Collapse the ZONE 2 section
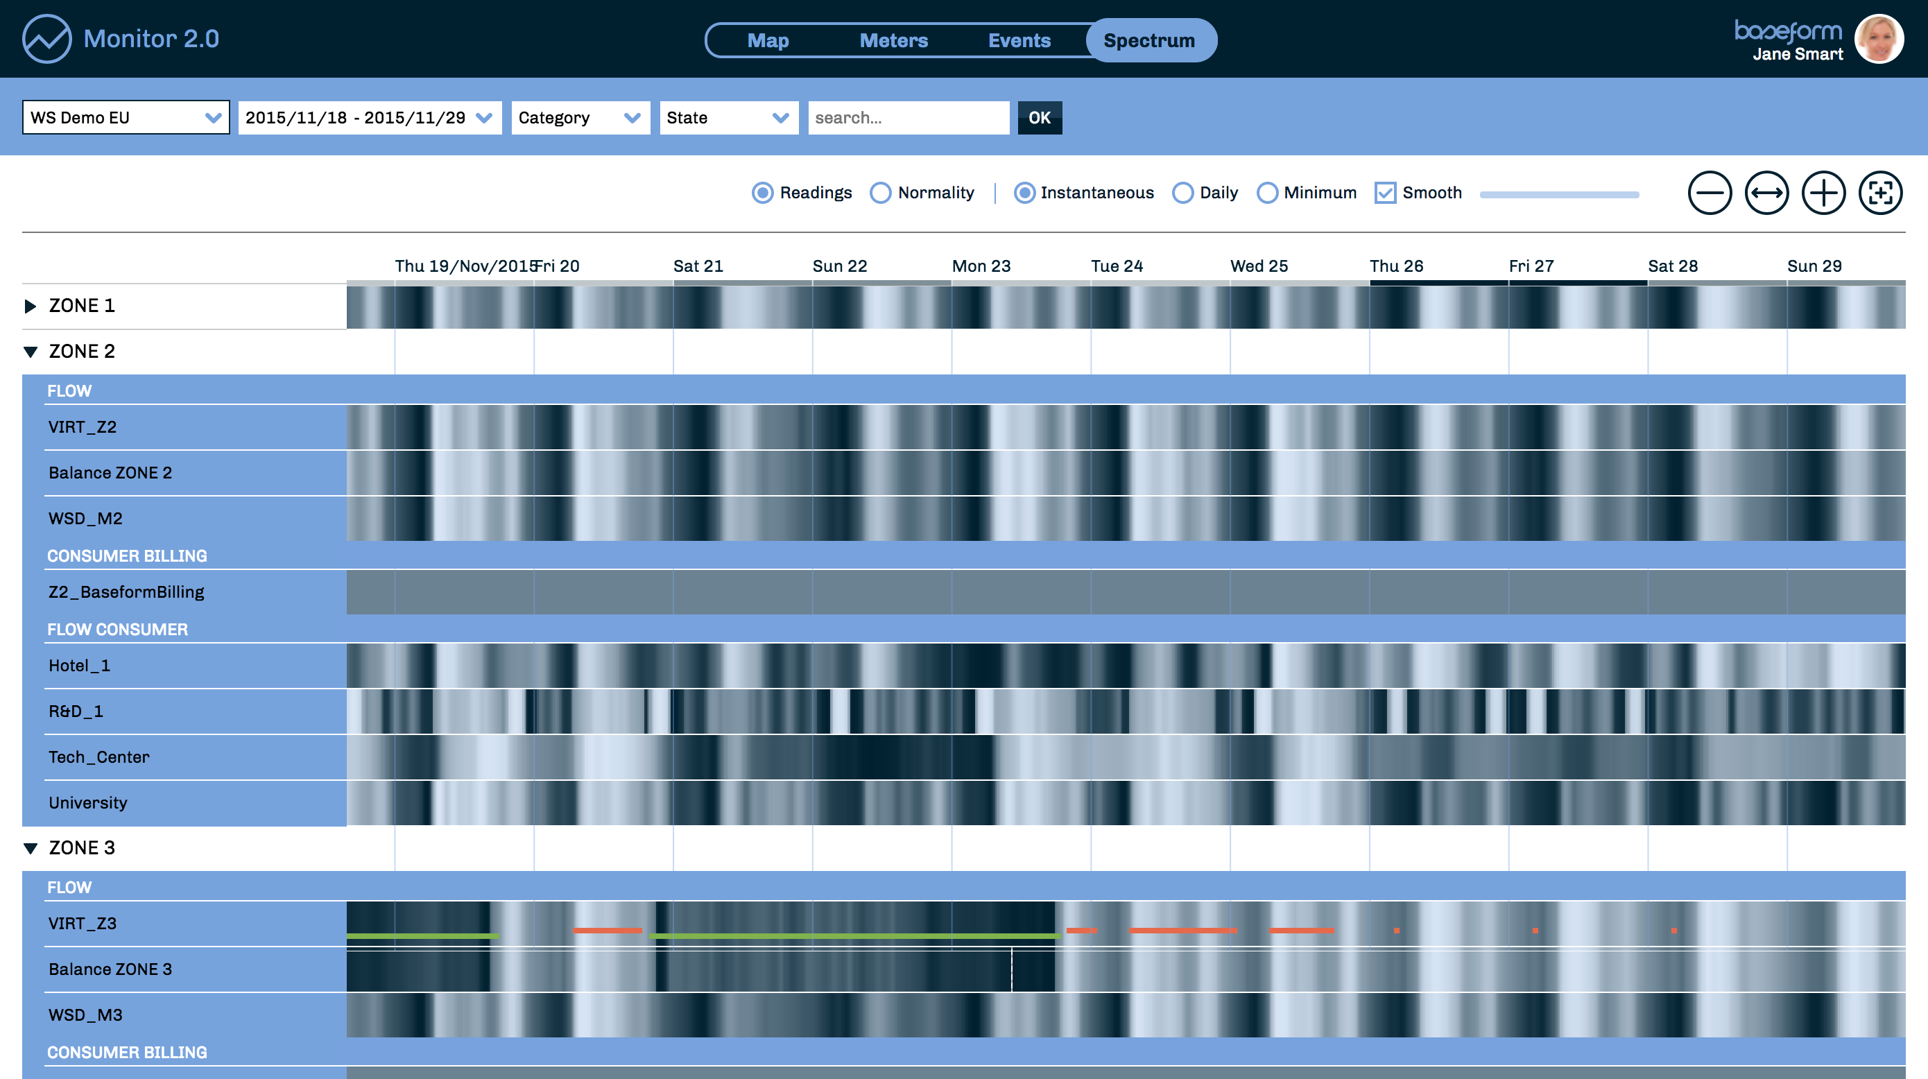Viewport: 1928px width, 1079px height. tap(29, 351)
